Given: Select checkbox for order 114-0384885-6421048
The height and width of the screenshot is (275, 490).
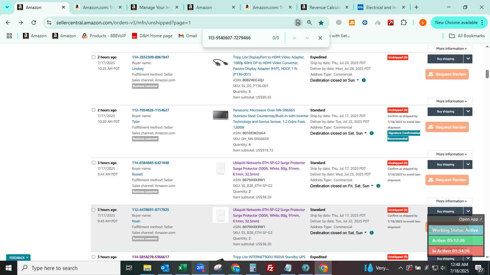Looking at the screenshot, I should coord(94,163).
